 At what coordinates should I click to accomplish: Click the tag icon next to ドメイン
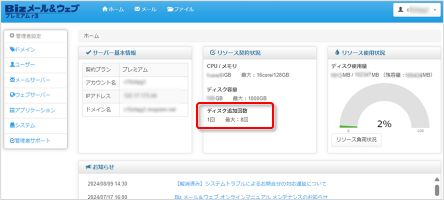[x=13, y=49]
